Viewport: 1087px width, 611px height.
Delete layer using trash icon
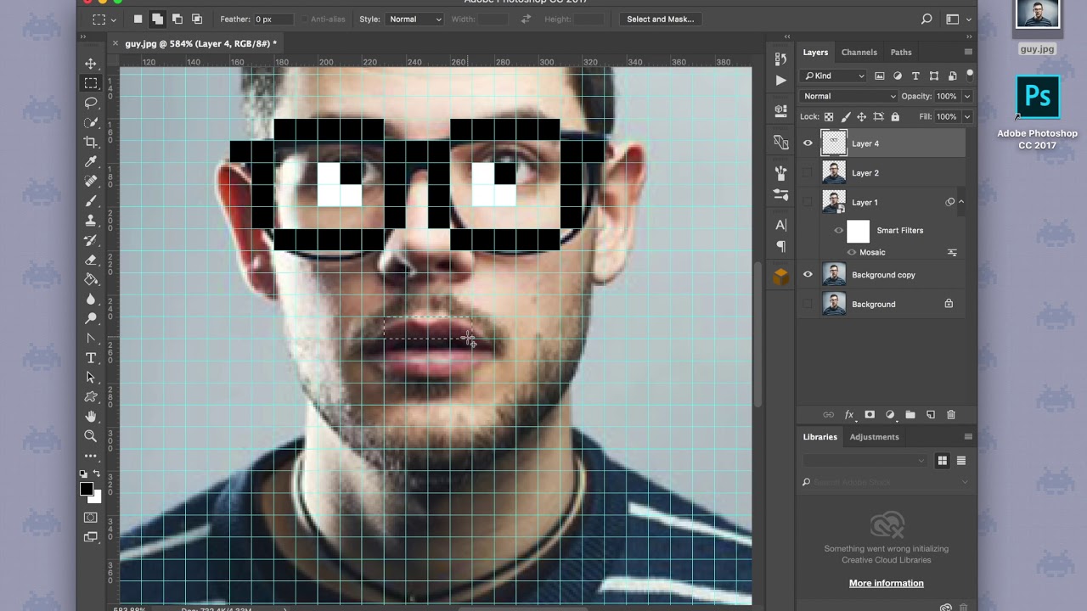click(950, 414)
